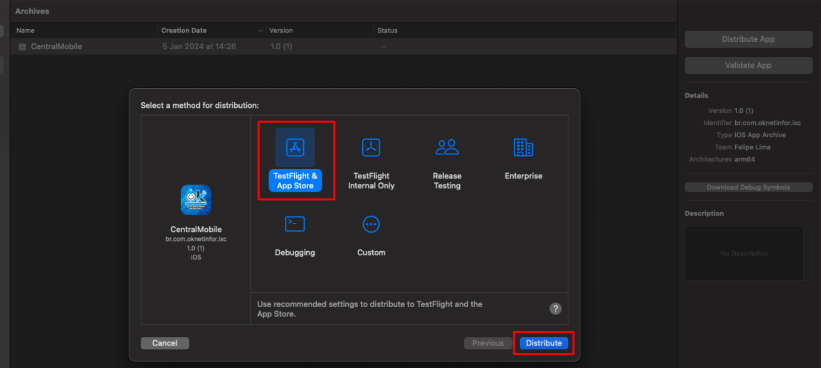Choose Enterprise distribution method
821x368 pixels.
coord(523,159)
